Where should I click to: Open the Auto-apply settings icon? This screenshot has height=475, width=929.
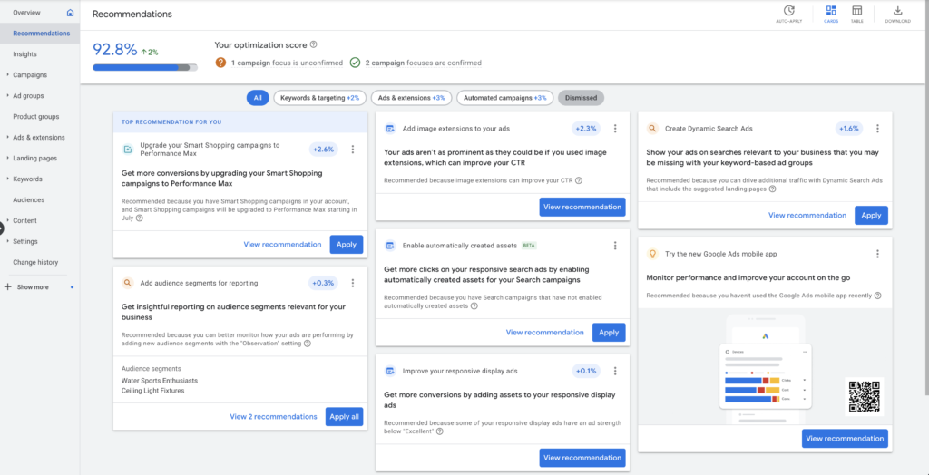pos(788,11)
